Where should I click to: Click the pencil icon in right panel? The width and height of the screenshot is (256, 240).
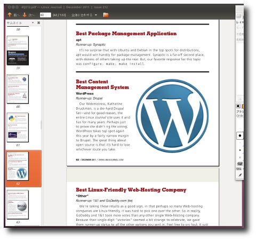(x=240, y=175)
